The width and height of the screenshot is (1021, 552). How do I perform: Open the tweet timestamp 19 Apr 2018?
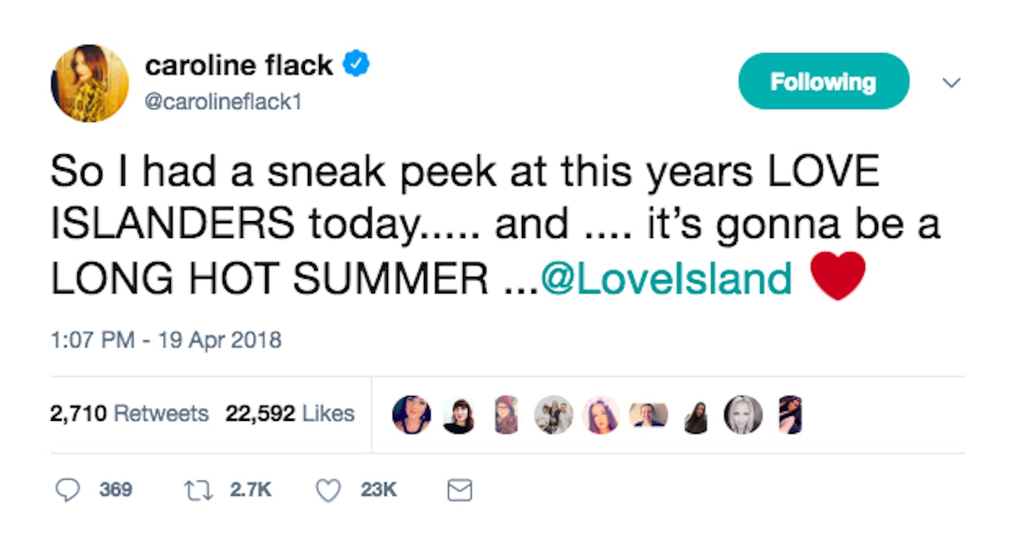(x=166, y=340)
